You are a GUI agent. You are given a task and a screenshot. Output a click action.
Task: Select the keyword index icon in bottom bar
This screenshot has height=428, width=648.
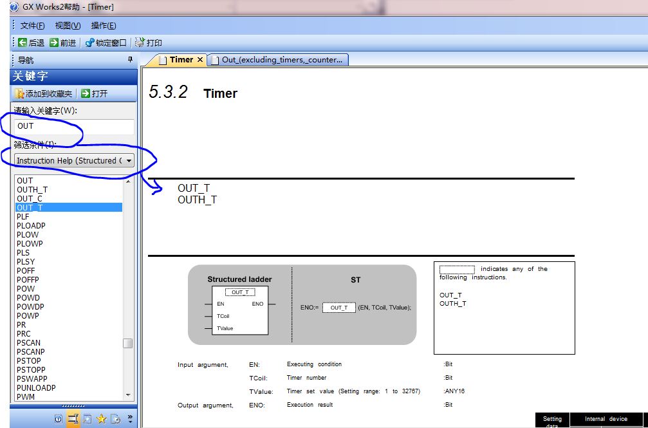(73, 419)
